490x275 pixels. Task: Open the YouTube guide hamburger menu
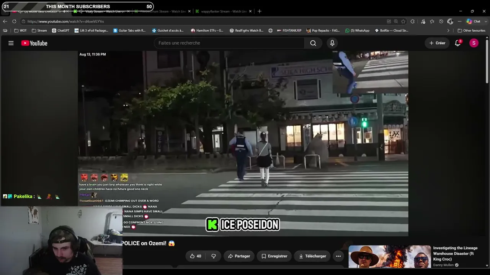[x=11, y=43]
